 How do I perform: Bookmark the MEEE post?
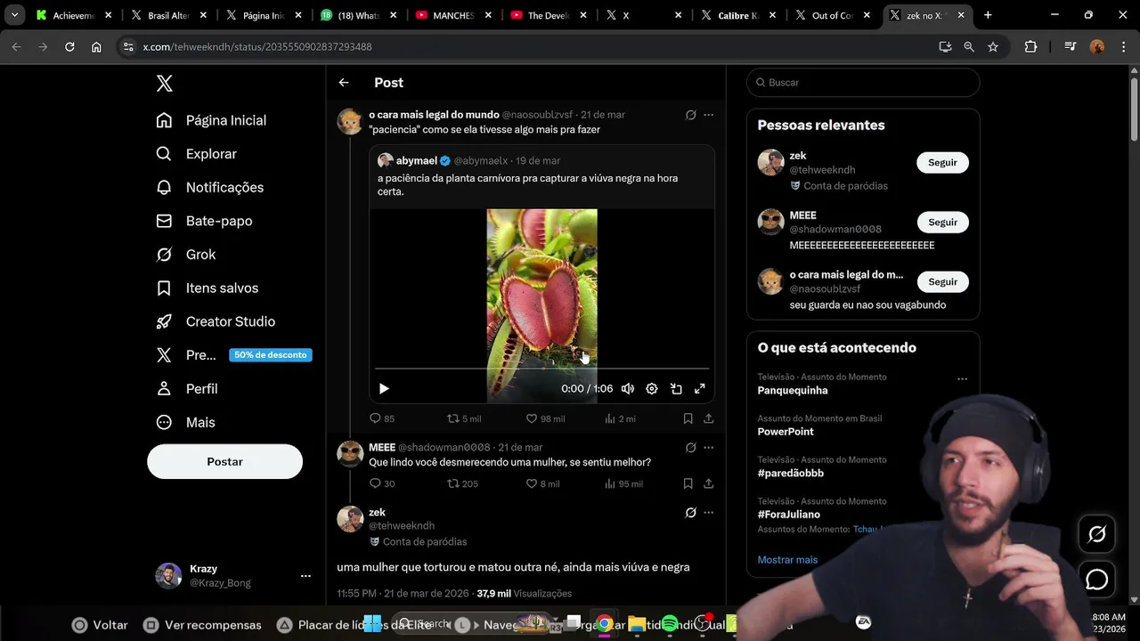pos(688,484)
